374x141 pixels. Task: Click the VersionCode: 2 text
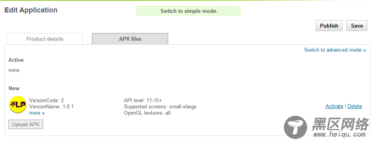coord(47,100)
